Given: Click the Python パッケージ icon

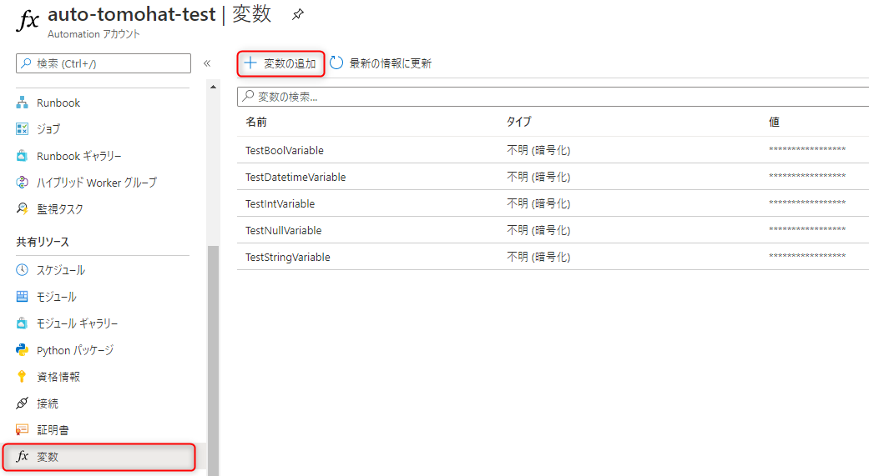Looking at the screenshot, I should coord(23,350).
